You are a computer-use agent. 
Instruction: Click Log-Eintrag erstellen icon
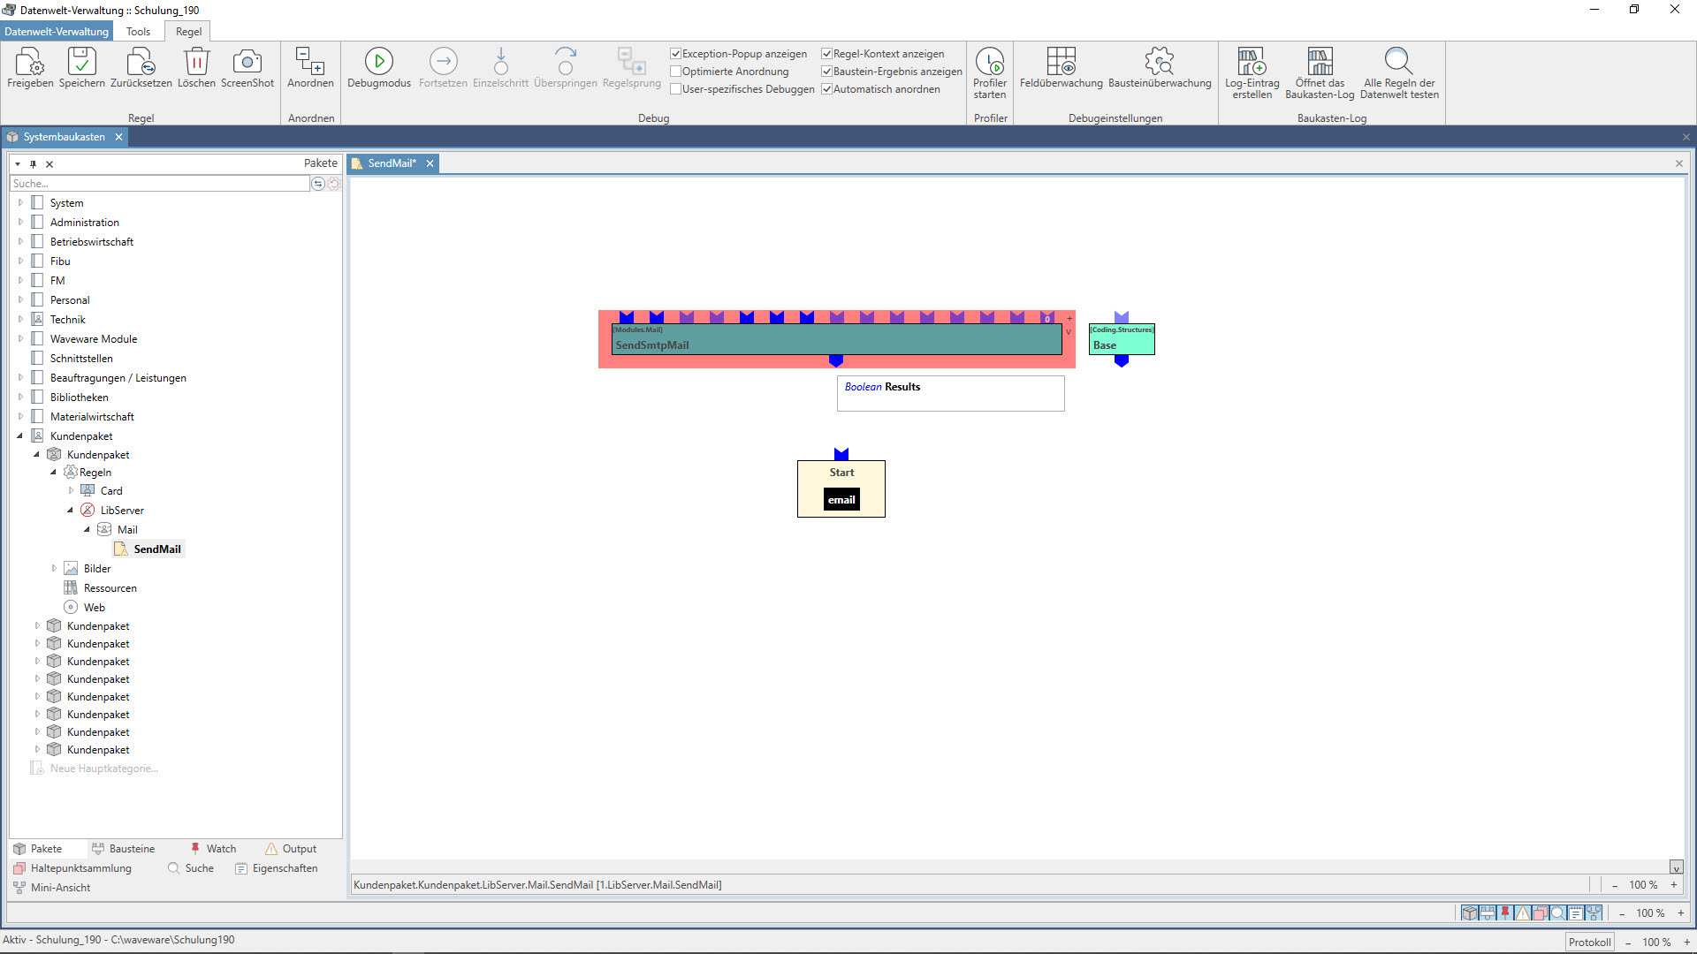[1252, 63]
